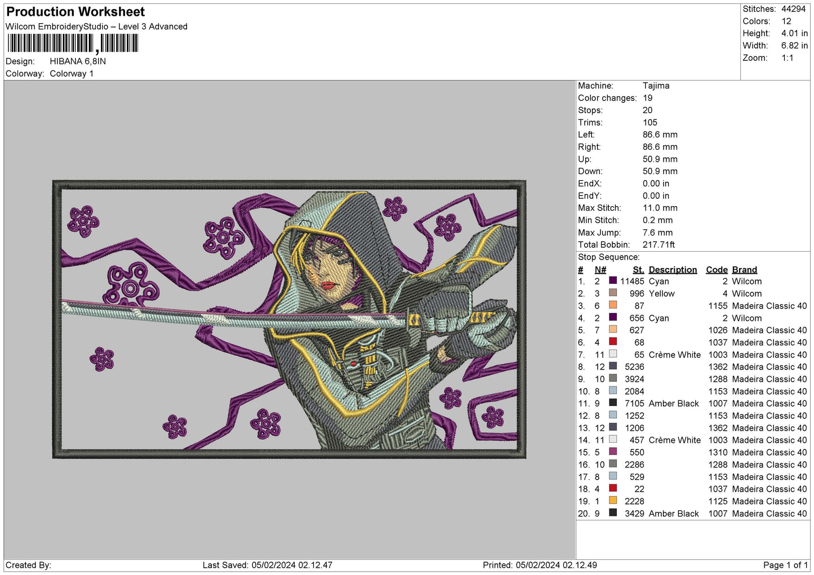The width and height of the screenshot is (814, 575).
Task: Click the Code column header
Action: 717,270
